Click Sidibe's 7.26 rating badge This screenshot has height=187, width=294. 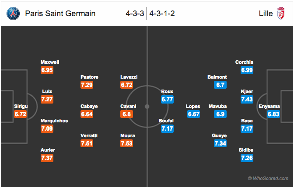(x=247, y=158)
